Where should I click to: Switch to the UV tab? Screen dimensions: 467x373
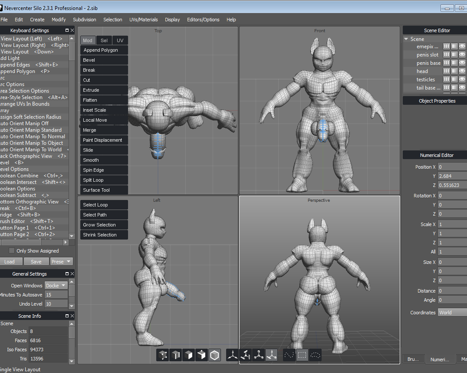120,40
